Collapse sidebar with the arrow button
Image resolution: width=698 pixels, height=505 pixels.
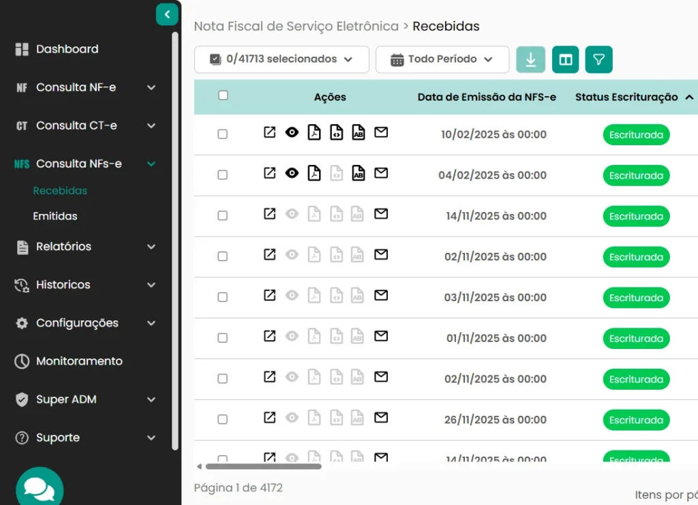click(167, 14)
